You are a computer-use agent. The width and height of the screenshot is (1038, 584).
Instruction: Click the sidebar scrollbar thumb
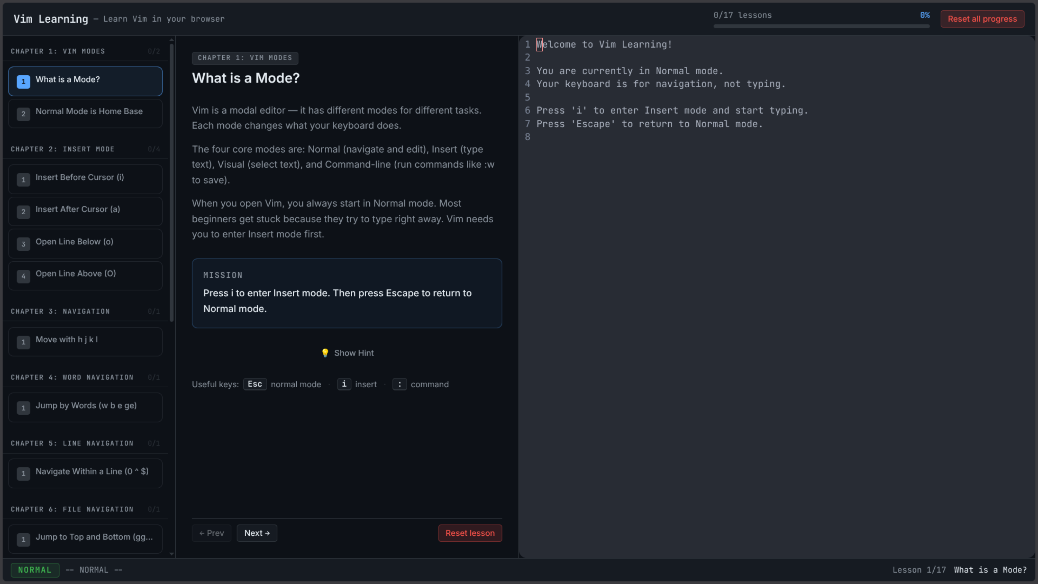[x=172, y=182]
